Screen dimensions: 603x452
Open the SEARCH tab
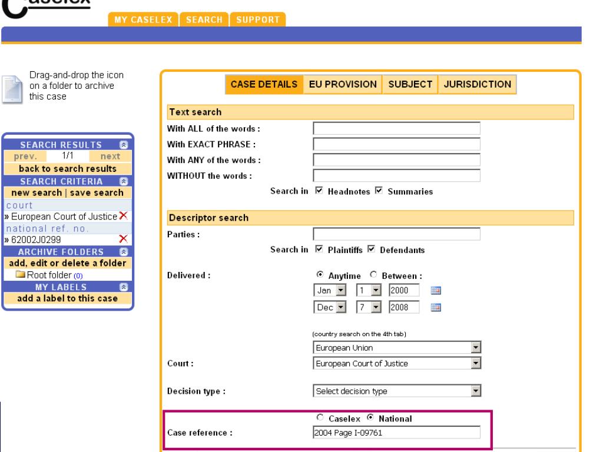click(204, 19)
